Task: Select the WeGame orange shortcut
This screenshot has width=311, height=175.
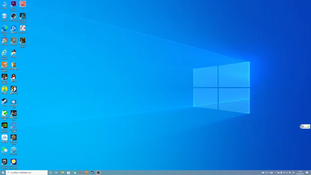Action: tap(4, 79)
